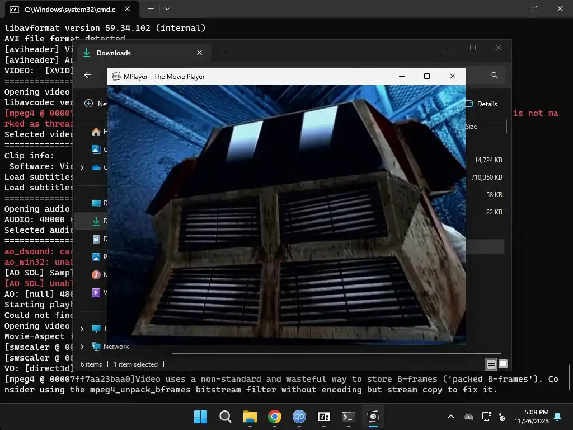Click Explorer horizontal scrollbar
This screenshot has width=573, height=430.
click(336, 354)
